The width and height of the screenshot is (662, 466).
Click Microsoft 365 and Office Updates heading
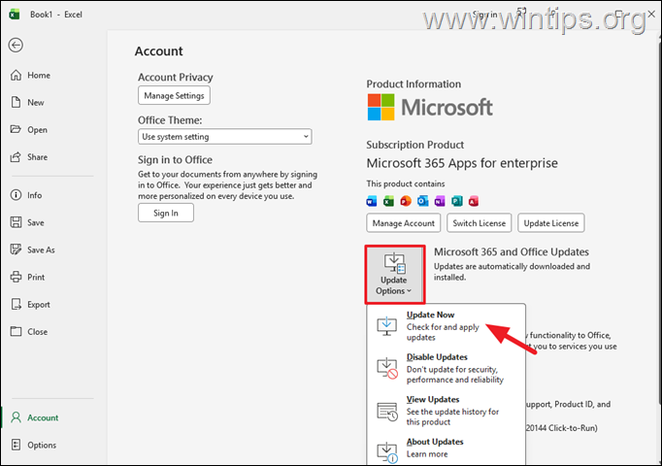click(512, 252)
